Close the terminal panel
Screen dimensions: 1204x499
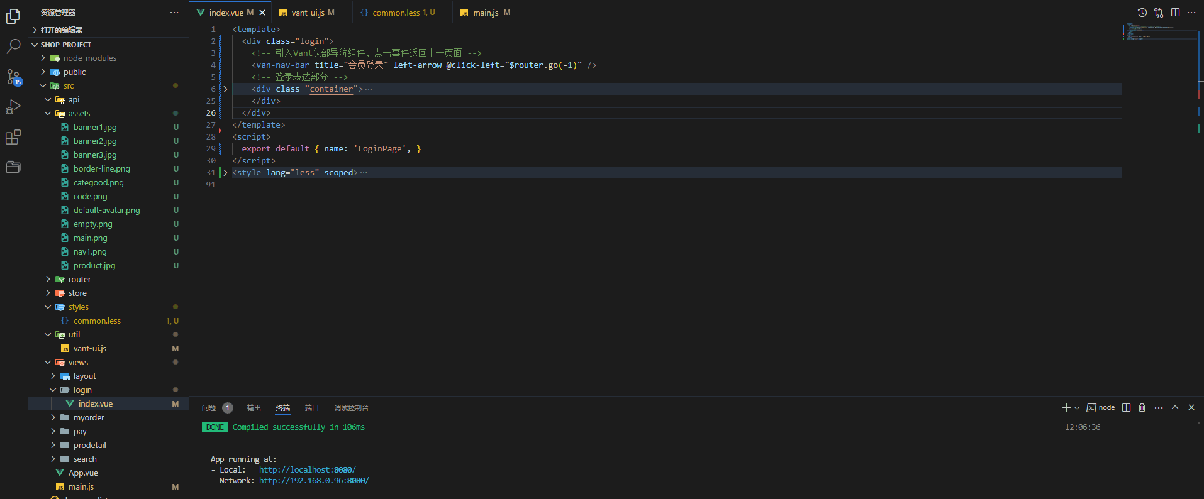pyautogui.click(x=1191, y=408)
